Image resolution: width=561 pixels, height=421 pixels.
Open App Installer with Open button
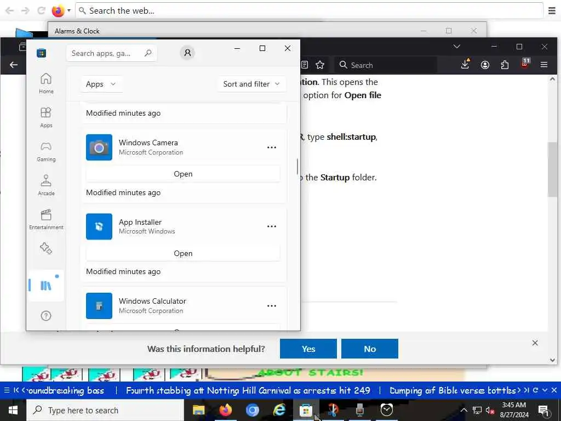(x=183, y=253)
